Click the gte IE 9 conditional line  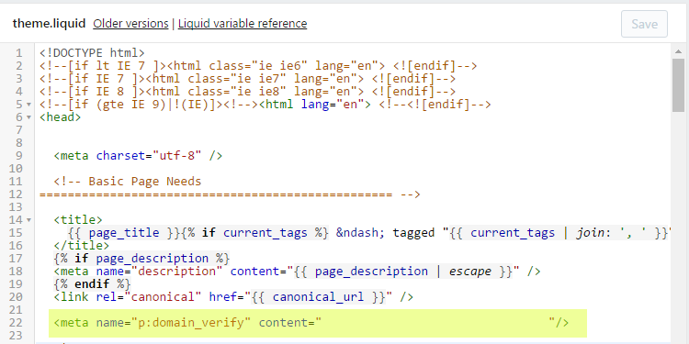tap(265, 105)
